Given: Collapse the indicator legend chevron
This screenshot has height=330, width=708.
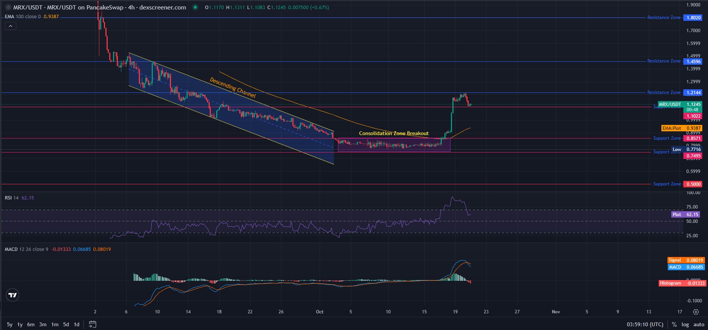Looking at the screenshot, I should click(x=10, y=26).
